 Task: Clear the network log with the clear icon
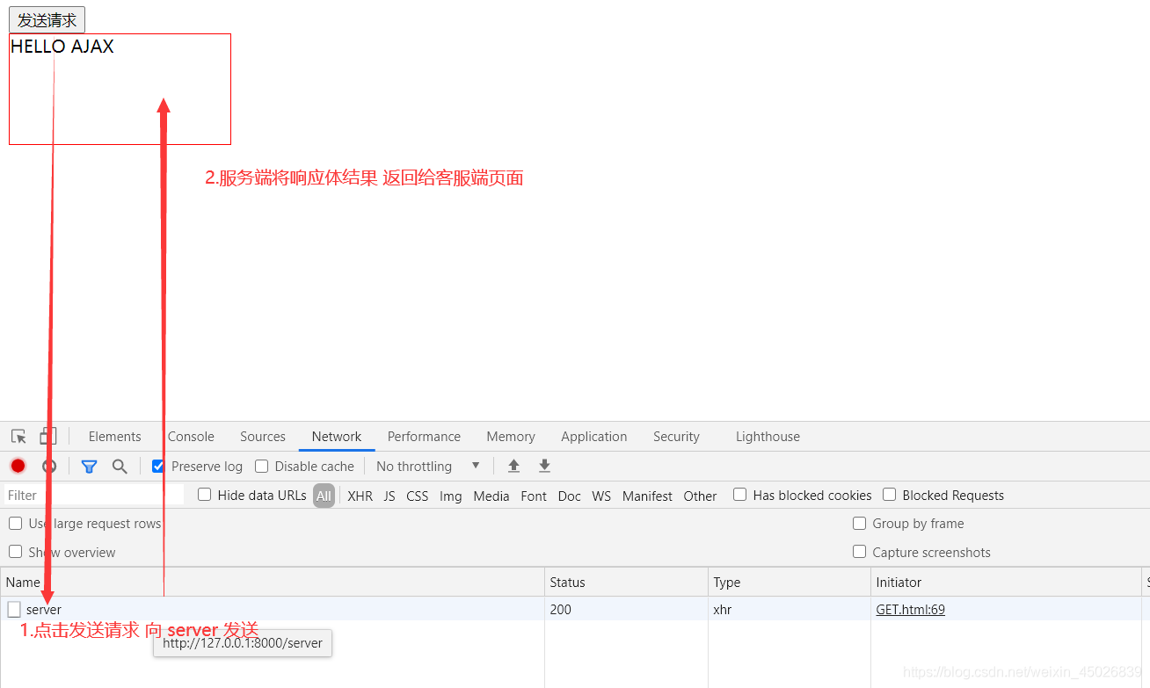coord(49,466)
